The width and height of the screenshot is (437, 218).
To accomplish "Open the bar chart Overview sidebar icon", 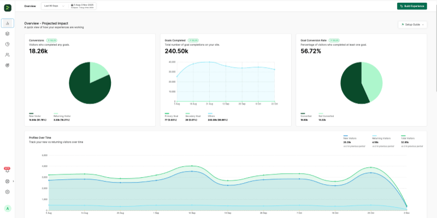I will click(8, 23).
